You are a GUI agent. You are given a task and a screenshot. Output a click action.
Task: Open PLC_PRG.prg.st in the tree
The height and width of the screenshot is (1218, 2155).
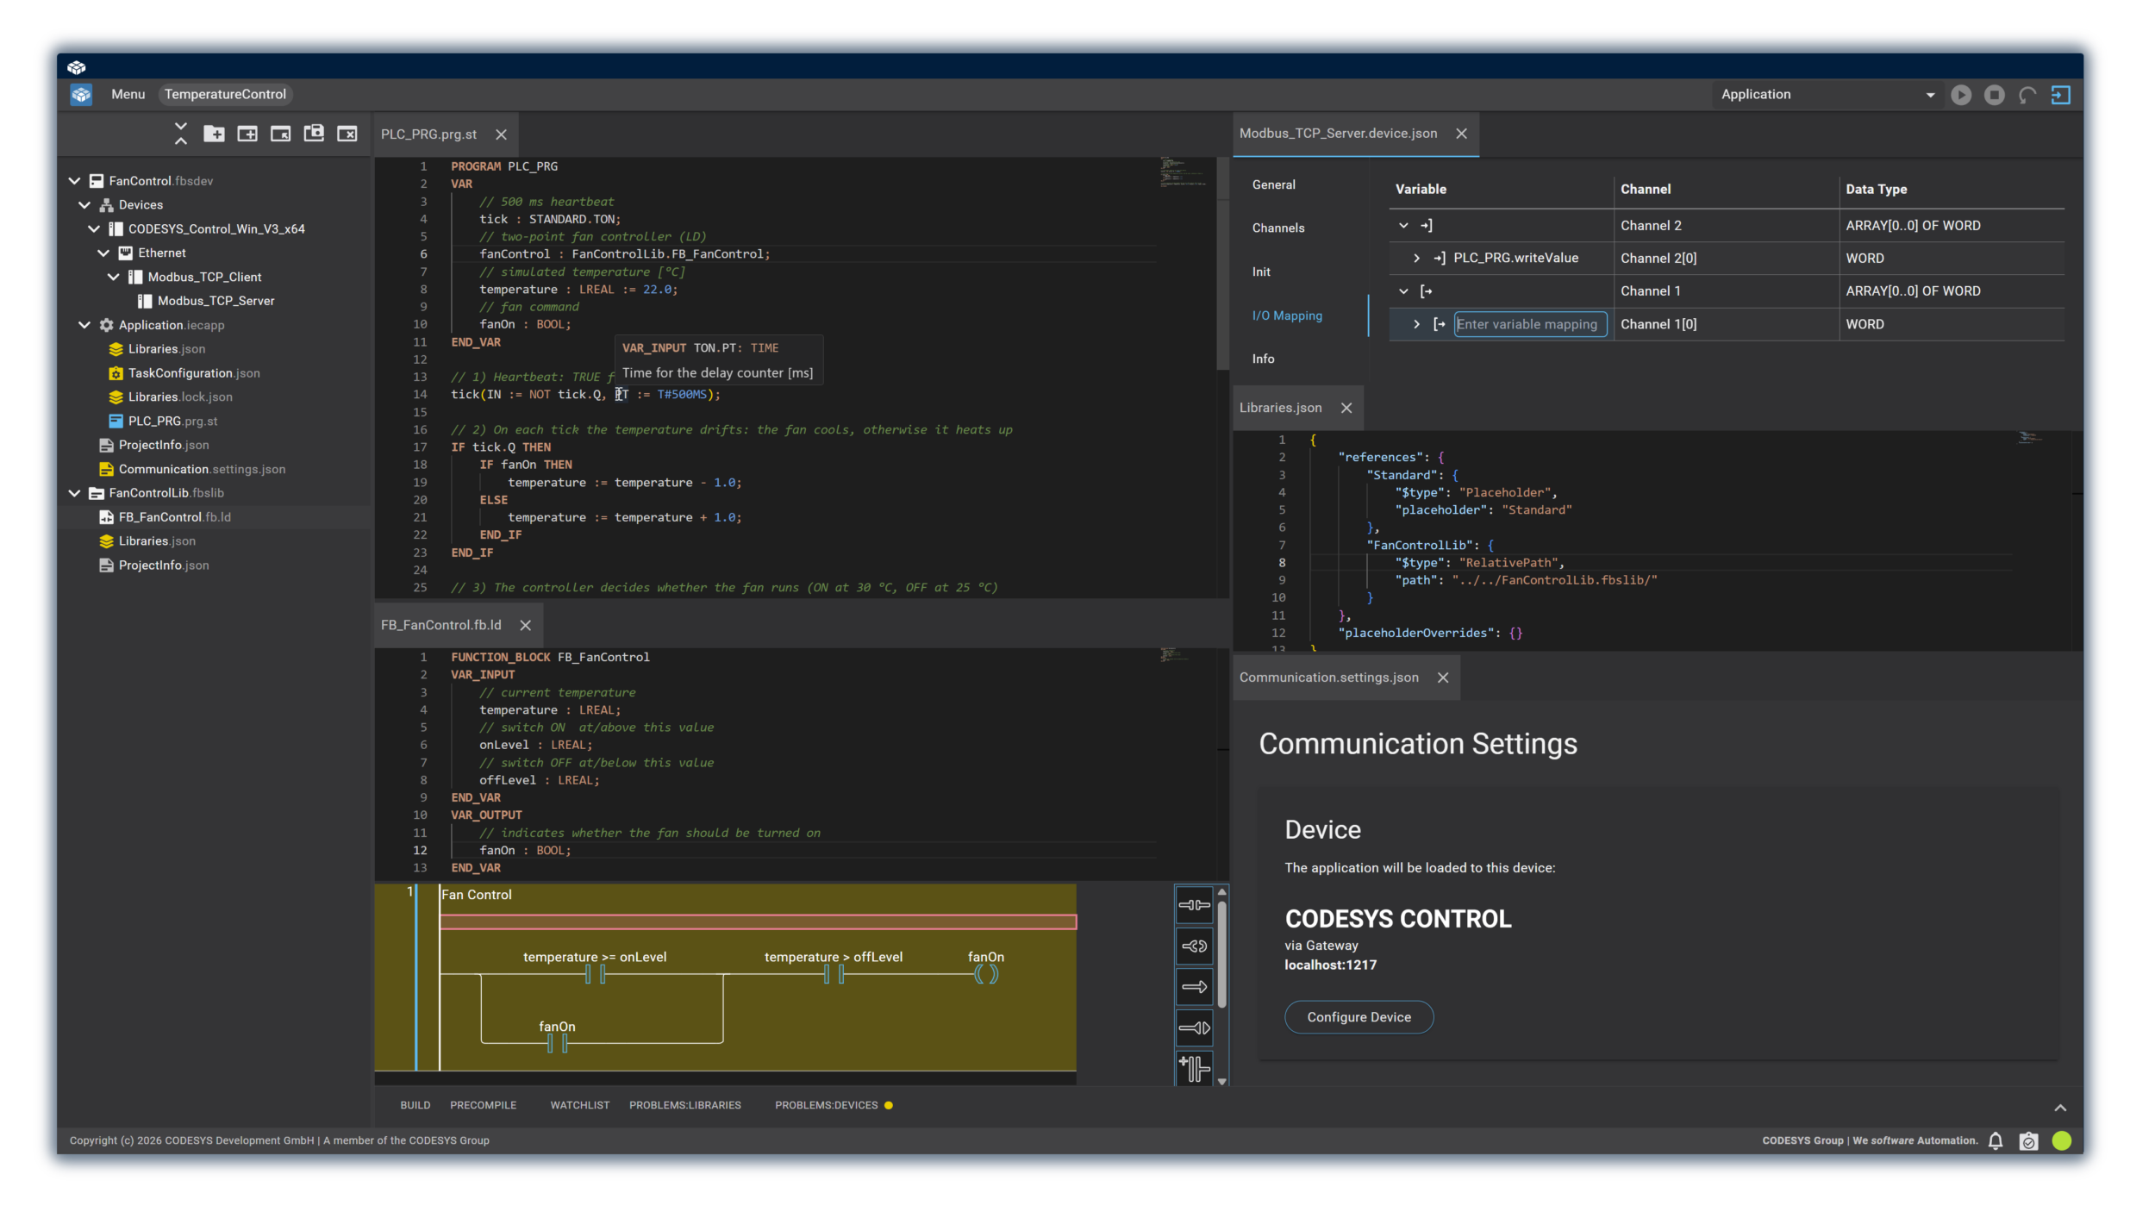(x=172, y=422)
